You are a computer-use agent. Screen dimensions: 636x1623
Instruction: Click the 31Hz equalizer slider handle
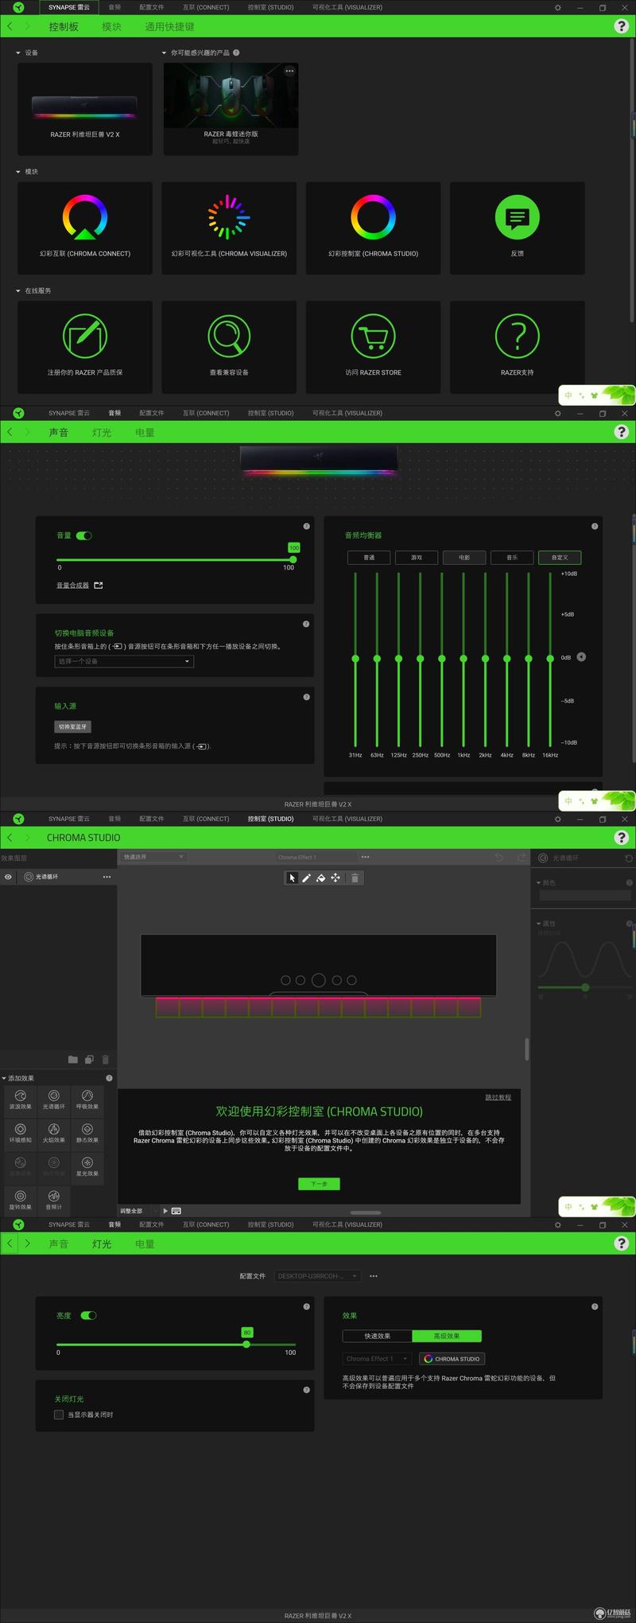(355, 659)
